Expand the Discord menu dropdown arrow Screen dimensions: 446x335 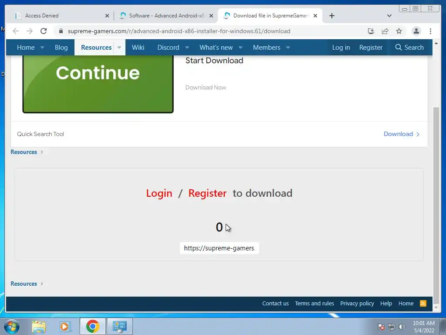coord(187,47)
